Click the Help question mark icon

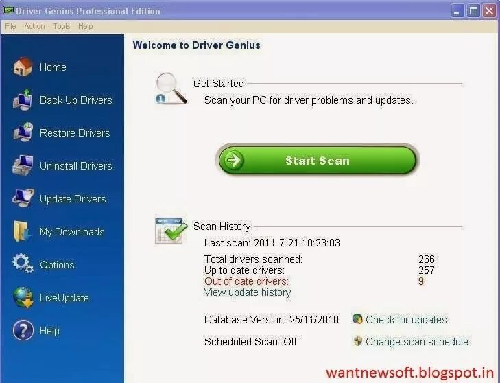(23, 330)
